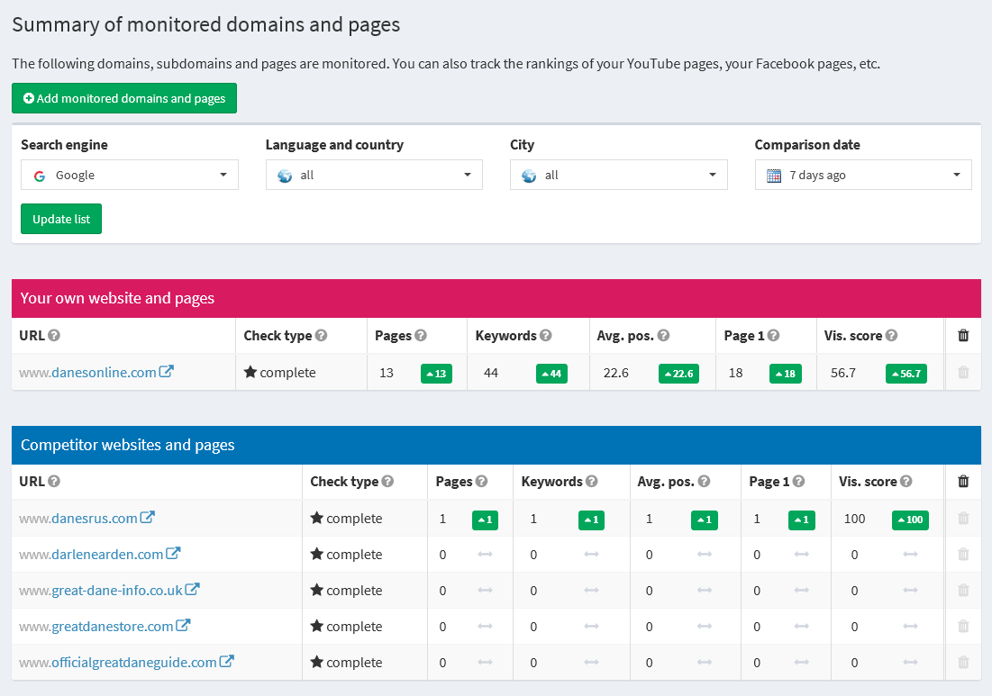Delete www.danesrus.com using its trash icon
This screenshot has width=992, height=696.
[x=963, y=519]
